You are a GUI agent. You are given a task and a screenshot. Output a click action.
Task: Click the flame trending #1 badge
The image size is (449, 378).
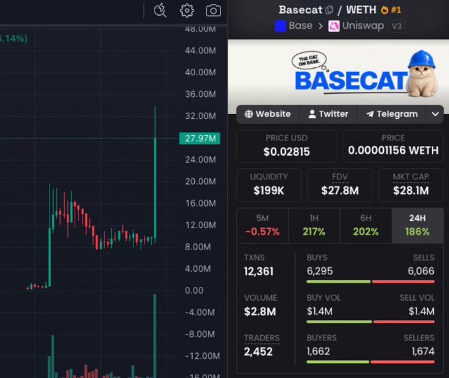click(x=391, y=10)
